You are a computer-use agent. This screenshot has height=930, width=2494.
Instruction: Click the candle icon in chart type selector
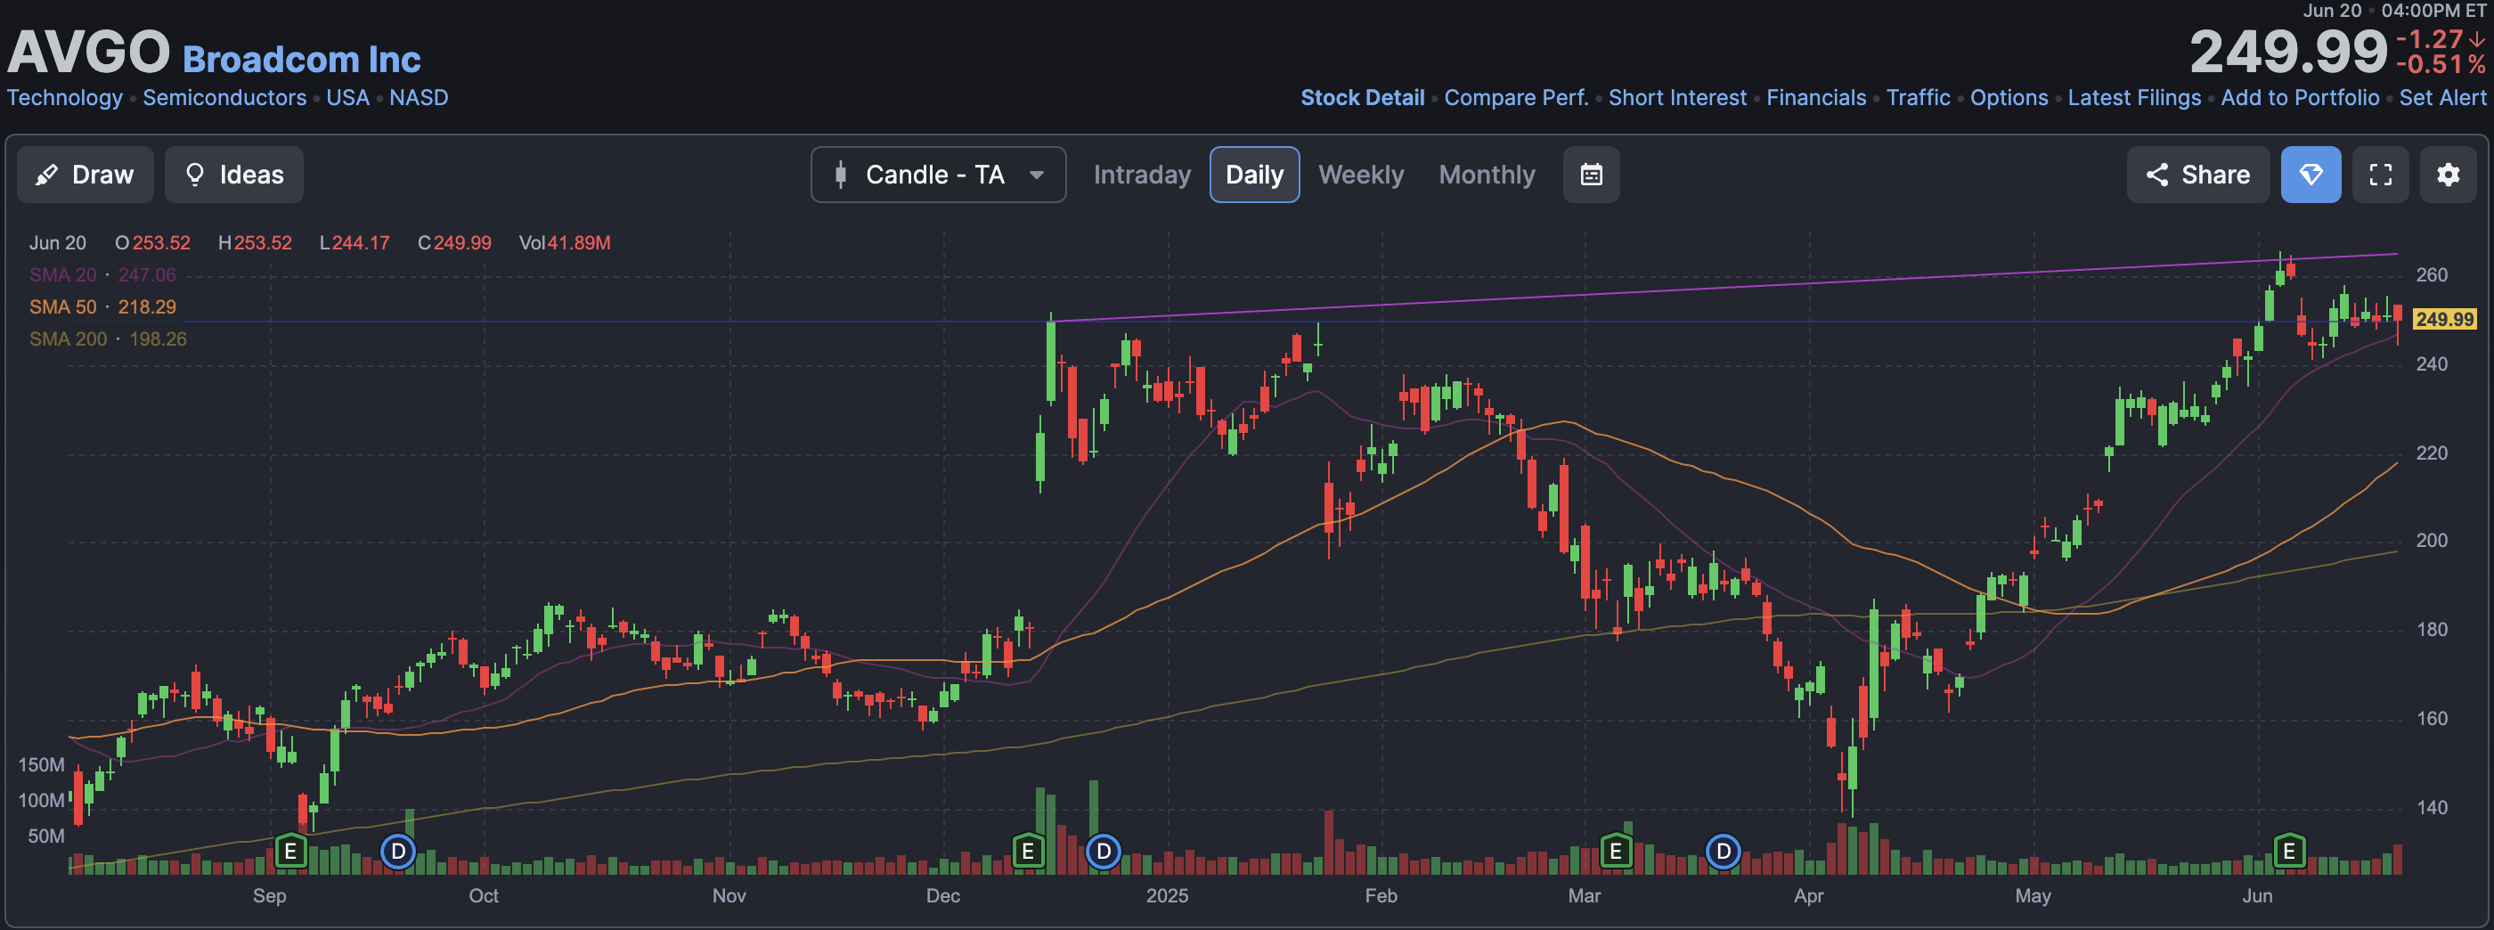point(840,175)
